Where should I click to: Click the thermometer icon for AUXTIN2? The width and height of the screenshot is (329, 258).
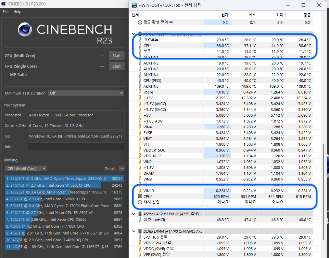coord(140,63)
